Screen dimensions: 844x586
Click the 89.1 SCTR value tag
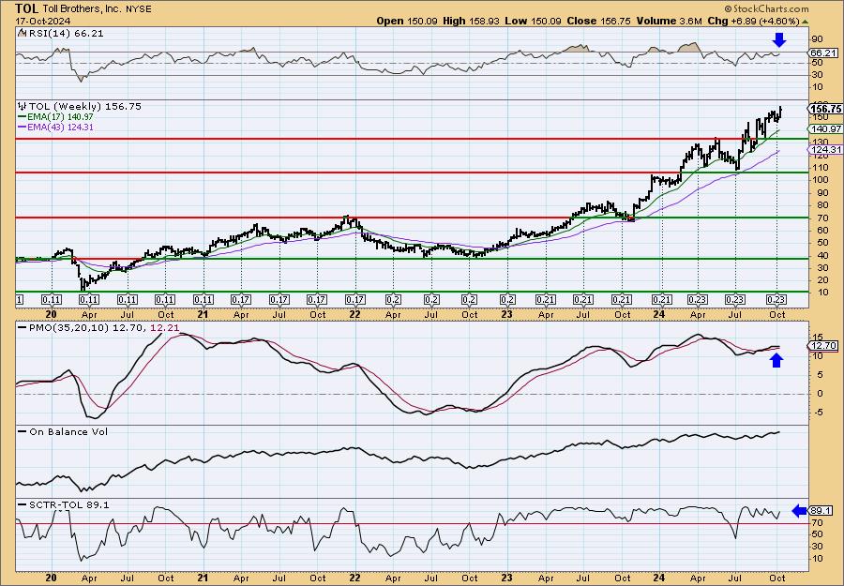[x=821, y=511]
